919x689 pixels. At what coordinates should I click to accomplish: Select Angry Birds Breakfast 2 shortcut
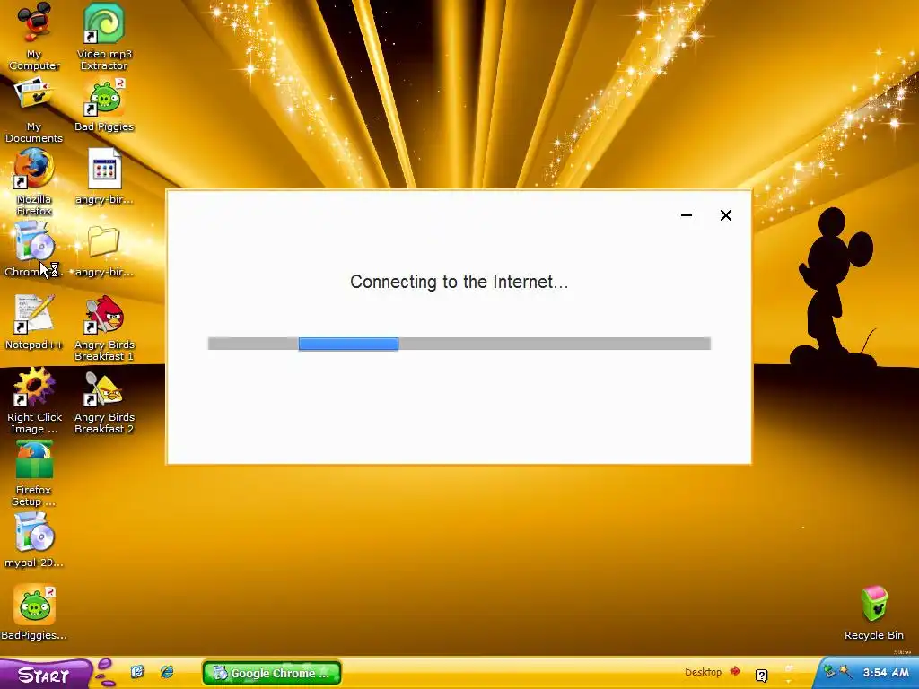pos(104,402)
